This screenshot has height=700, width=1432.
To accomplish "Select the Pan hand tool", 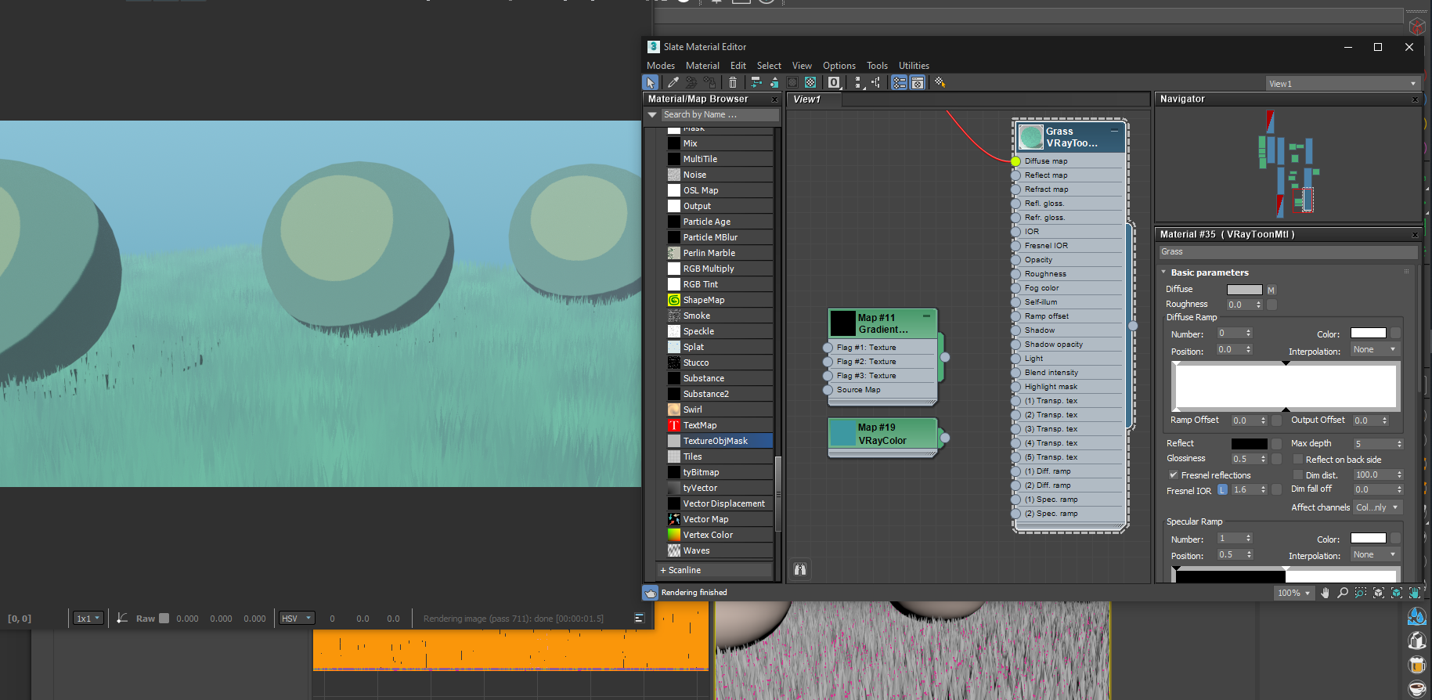I will click(1325, 593).
